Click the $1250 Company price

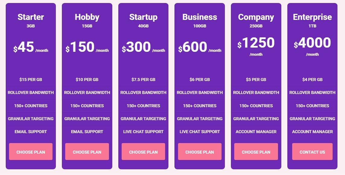256,43
